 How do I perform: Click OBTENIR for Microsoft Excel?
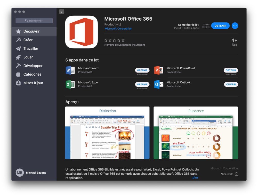pos(142,84)
